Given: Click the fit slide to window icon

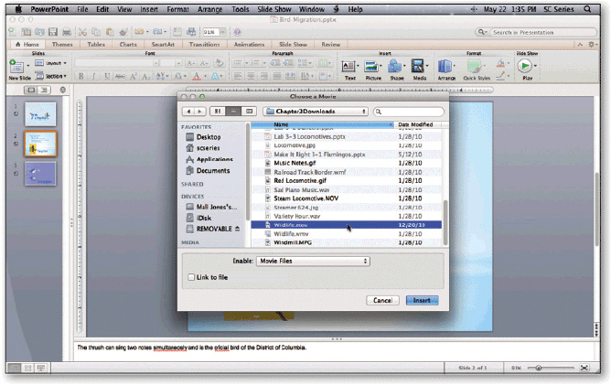Looking at the screenshot, I should click(x=584, y=368).
